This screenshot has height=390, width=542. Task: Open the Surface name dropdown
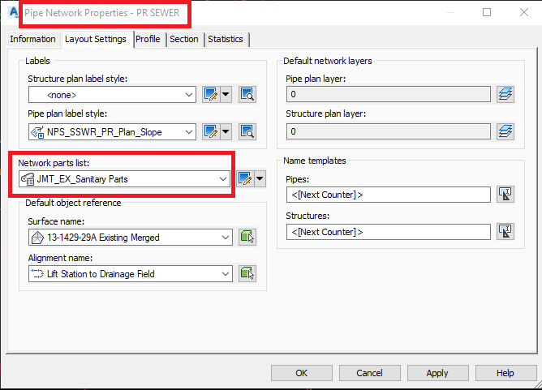pyautogui.click(x=226, y=238)
